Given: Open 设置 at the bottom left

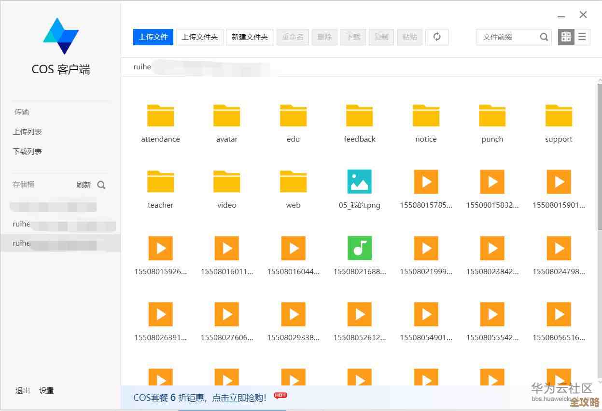Looking at the screenshot, I should tap(46, 391).
